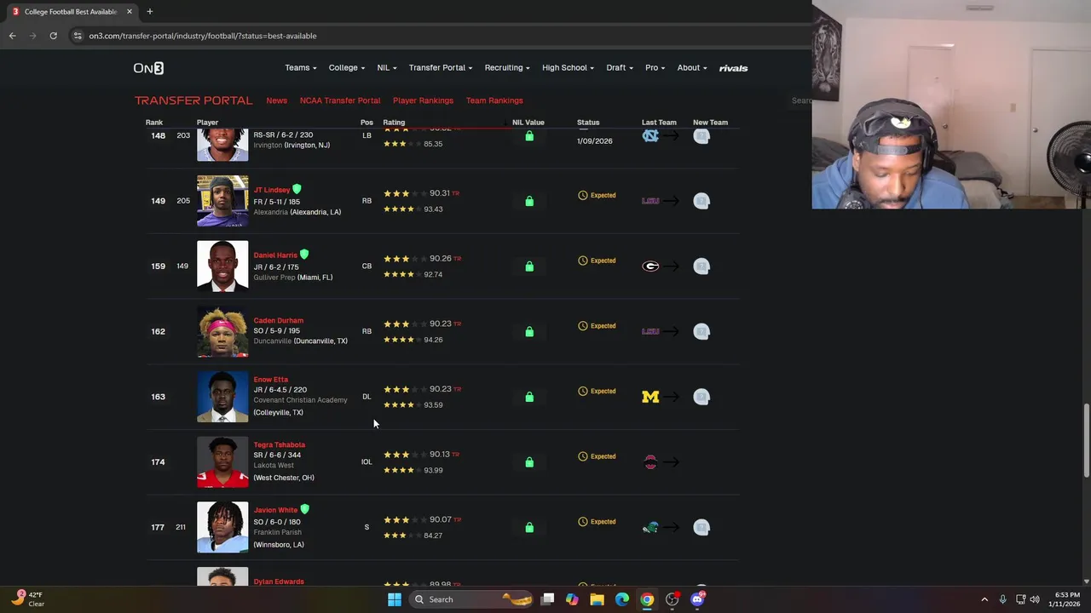Image resolution: width=1091 pixels, height=613 pixels.
Task: Click unknown new team helmet for JT Lindsey
Action: point(701,201)
